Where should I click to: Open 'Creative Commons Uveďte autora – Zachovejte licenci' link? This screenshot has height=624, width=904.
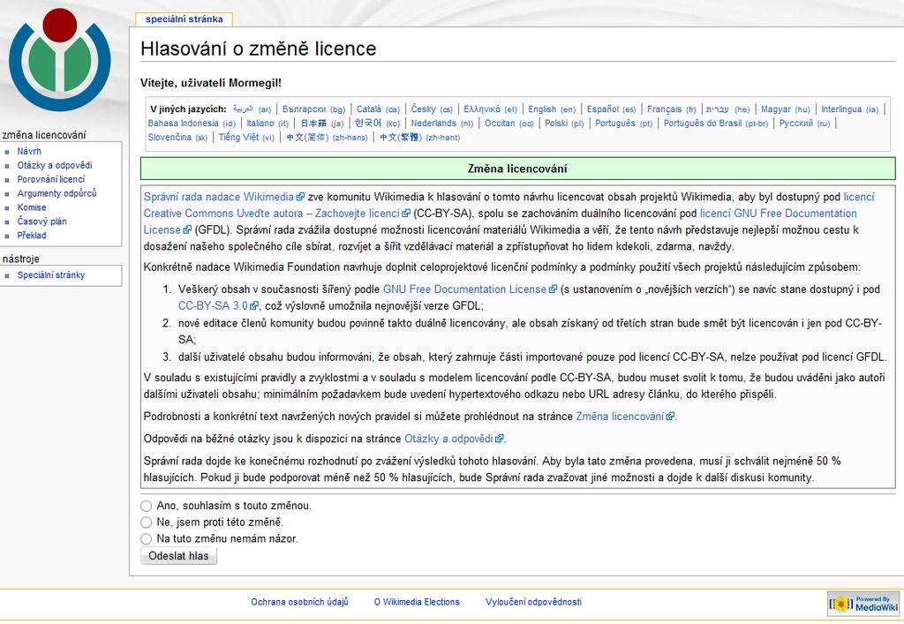click(x=276, y=214)
